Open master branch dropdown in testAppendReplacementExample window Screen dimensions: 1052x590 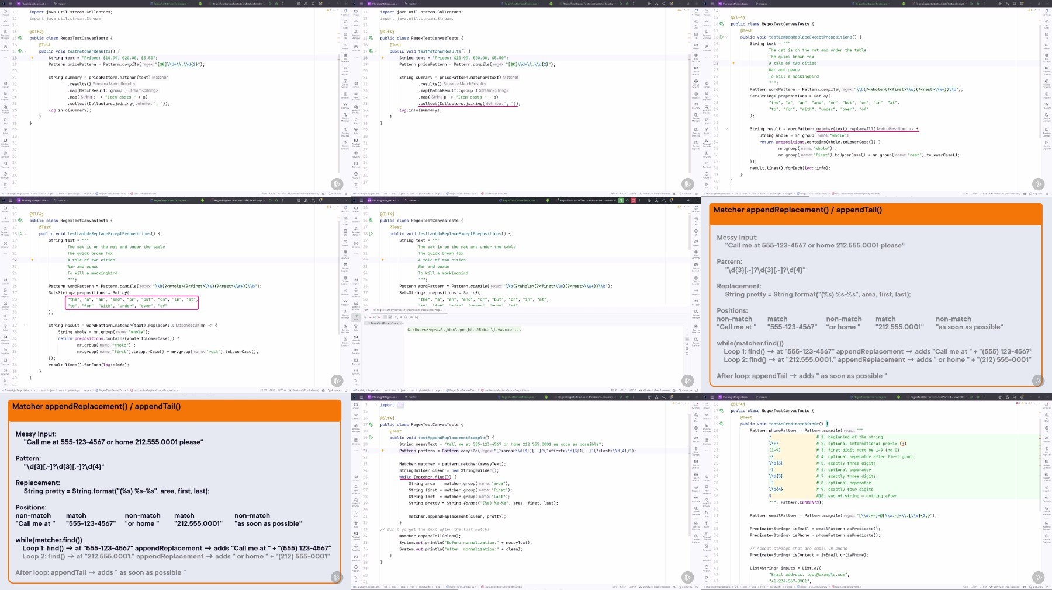tap(412, 397)
